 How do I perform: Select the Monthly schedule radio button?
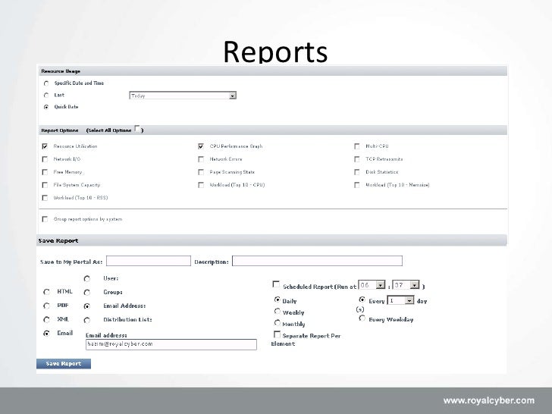(x=278, y=322)
